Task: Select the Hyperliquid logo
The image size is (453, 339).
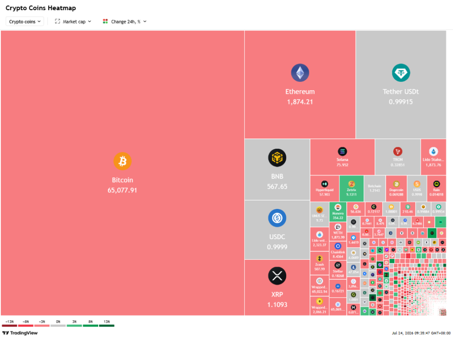Action: coord(324,184)
